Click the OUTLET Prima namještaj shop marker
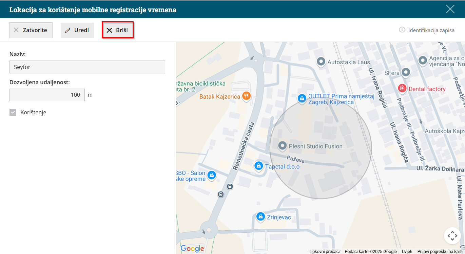Screen dimensions: 465x254 pyautogui.click(x=302, y=98)
